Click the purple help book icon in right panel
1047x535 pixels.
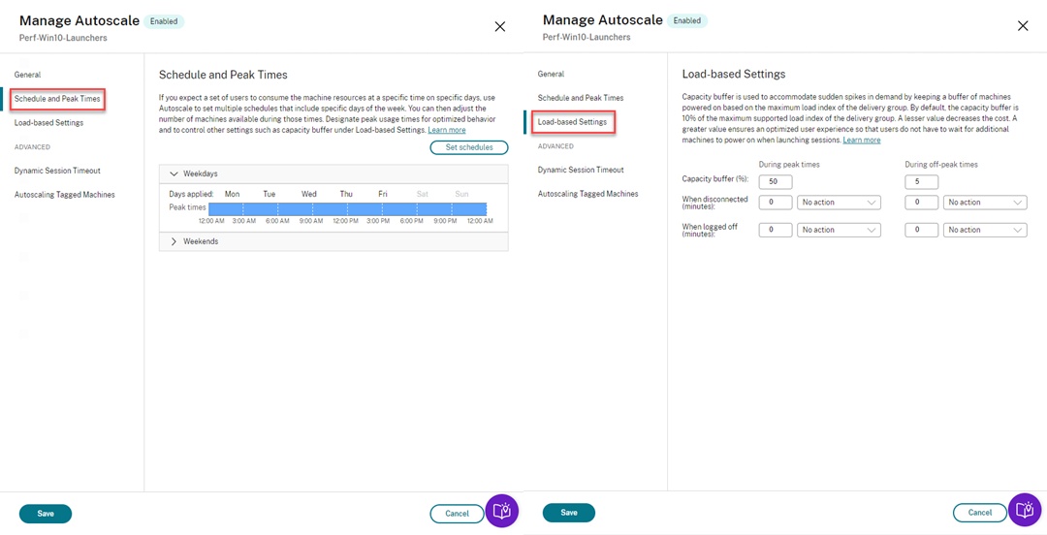click(1025, 510)
